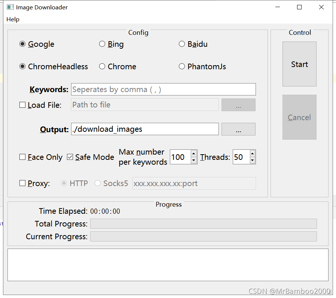Select Baidu as search engine
The width and height of the screenshot is (336, 298).
click(181, 44)
